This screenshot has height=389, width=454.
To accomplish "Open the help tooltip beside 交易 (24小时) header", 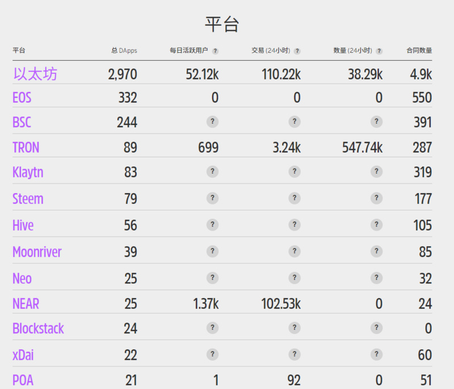I will [296, 51].
